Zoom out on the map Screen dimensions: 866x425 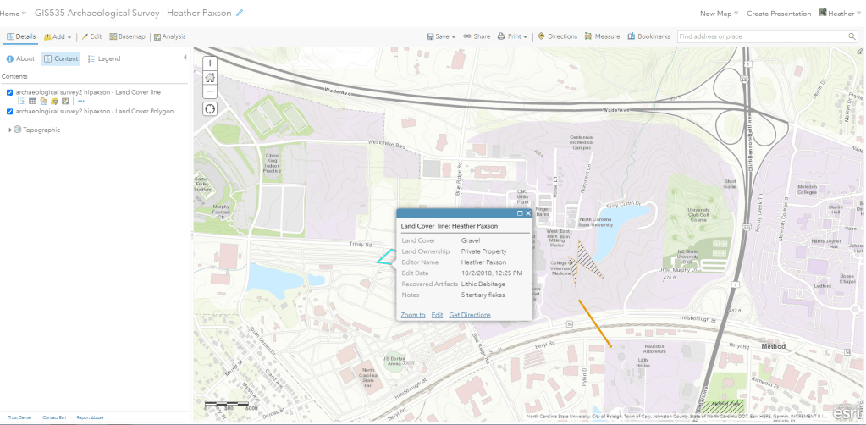(x=210, y=91)
